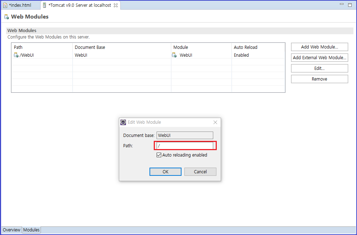Click the /WebUI path row icon
Screen dimensions: 357x235
coord(16,55)
